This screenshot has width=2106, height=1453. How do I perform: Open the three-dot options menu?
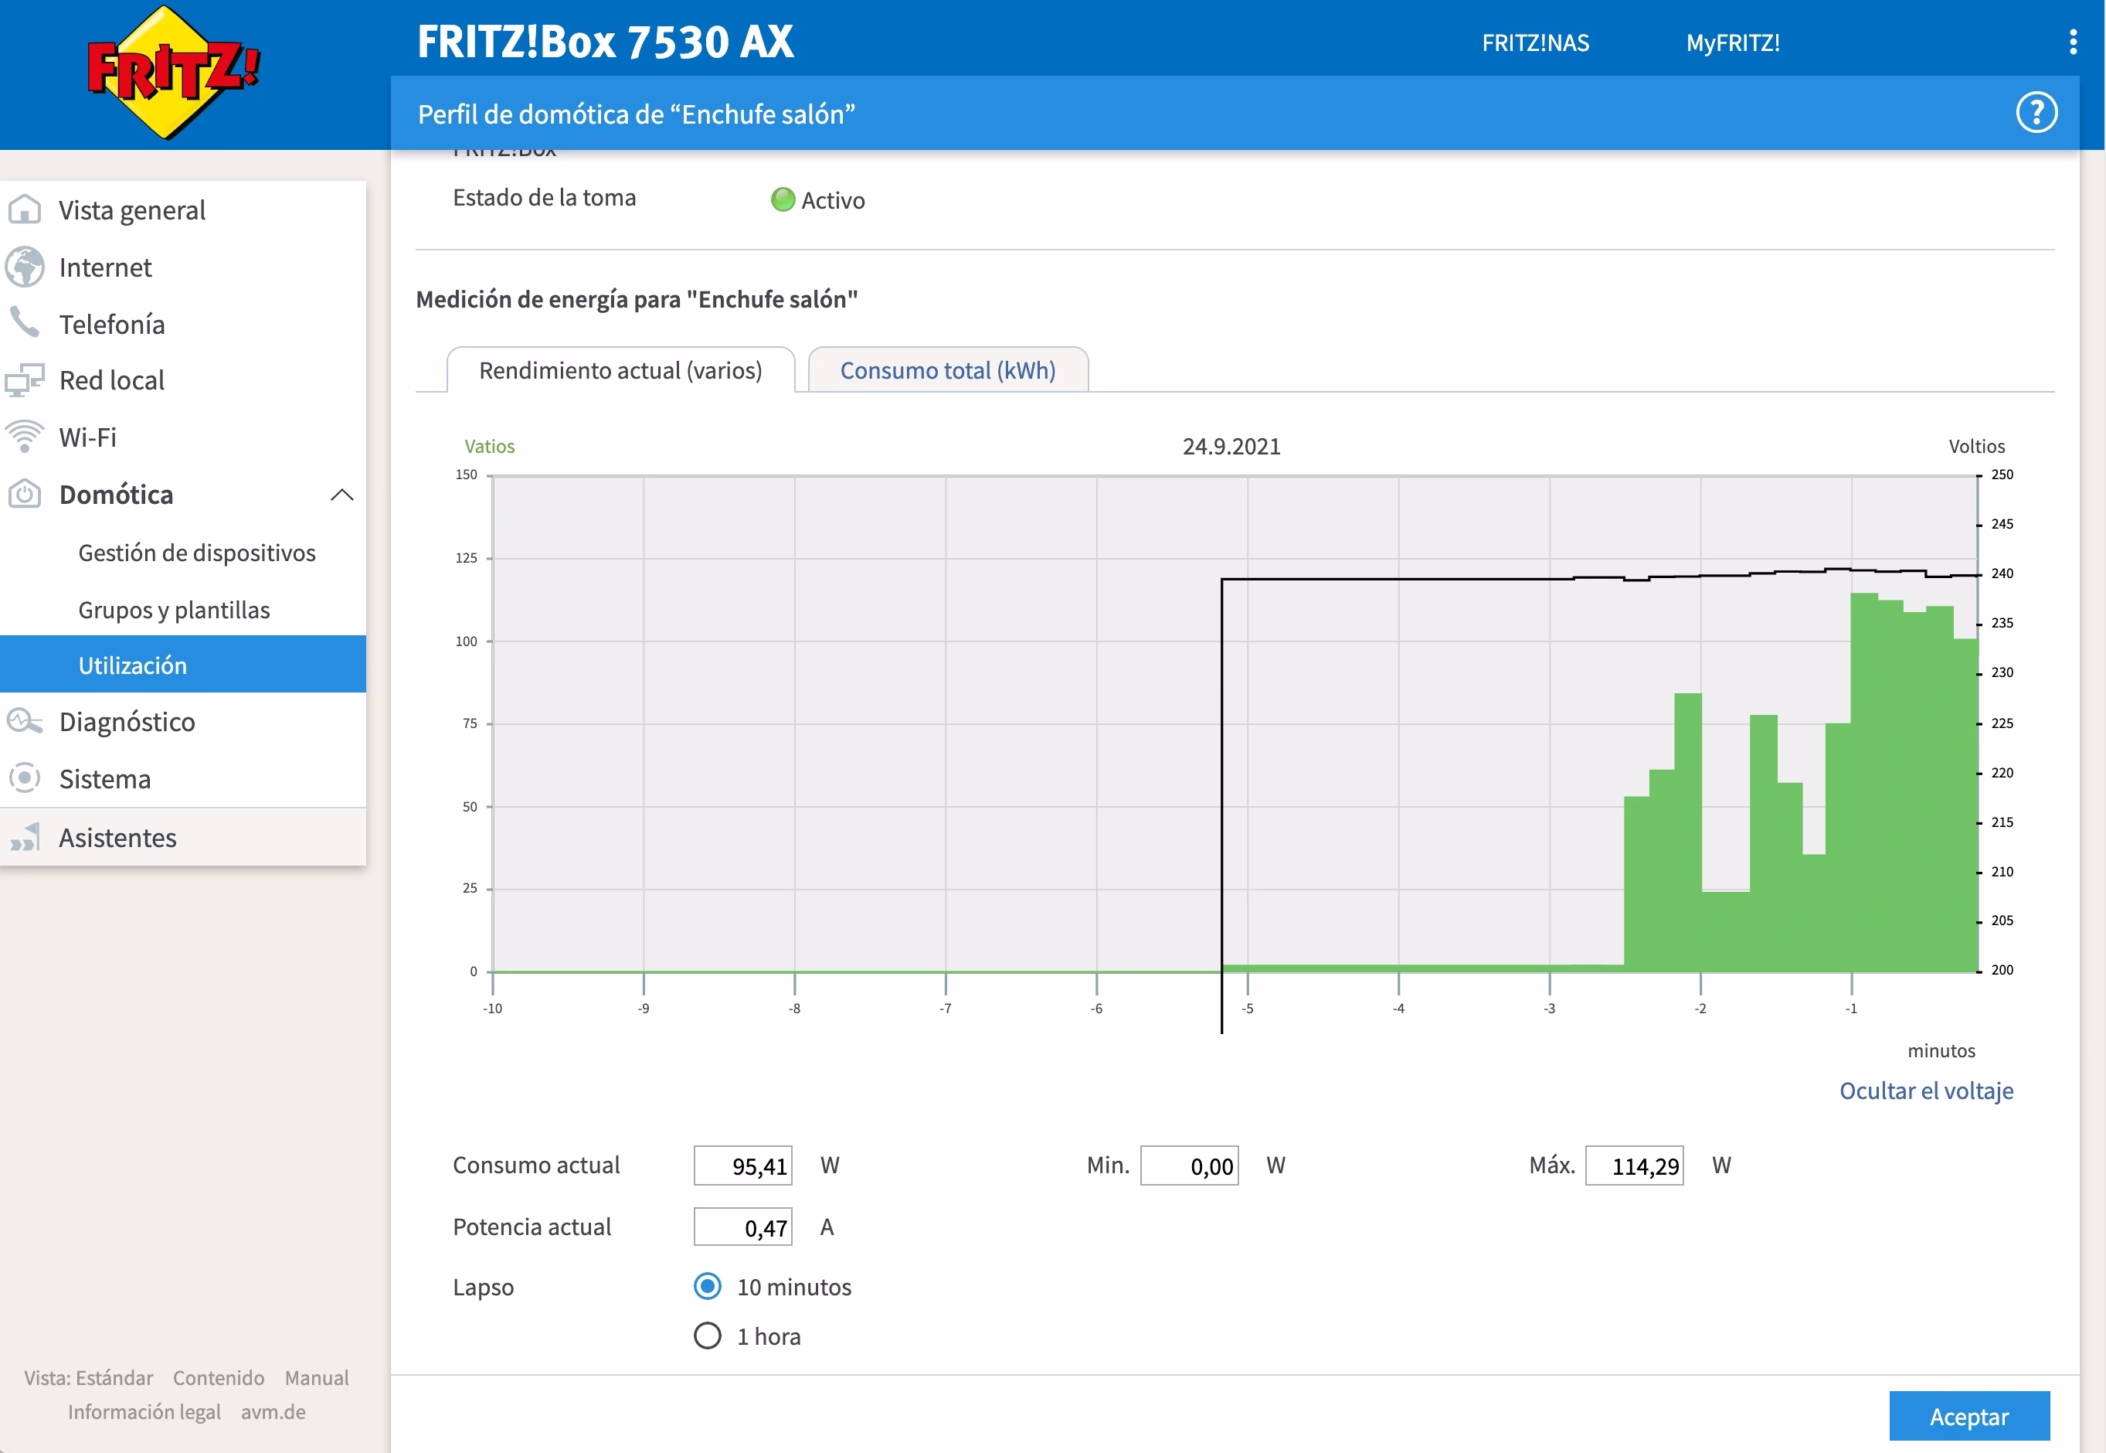[x=2072, y=42]
